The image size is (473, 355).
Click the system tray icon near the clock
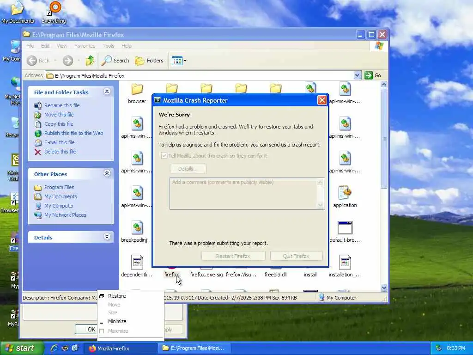pyautogui.click(x=439, y=349)
